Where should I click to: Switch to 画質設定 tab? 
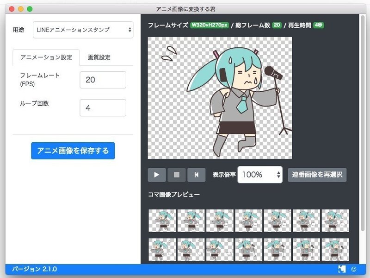(x=99, y=57)
